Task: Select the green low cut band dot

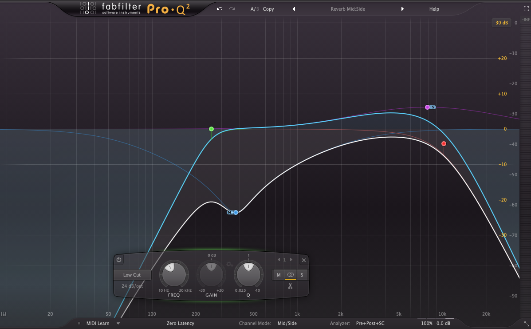Action: 211,129
